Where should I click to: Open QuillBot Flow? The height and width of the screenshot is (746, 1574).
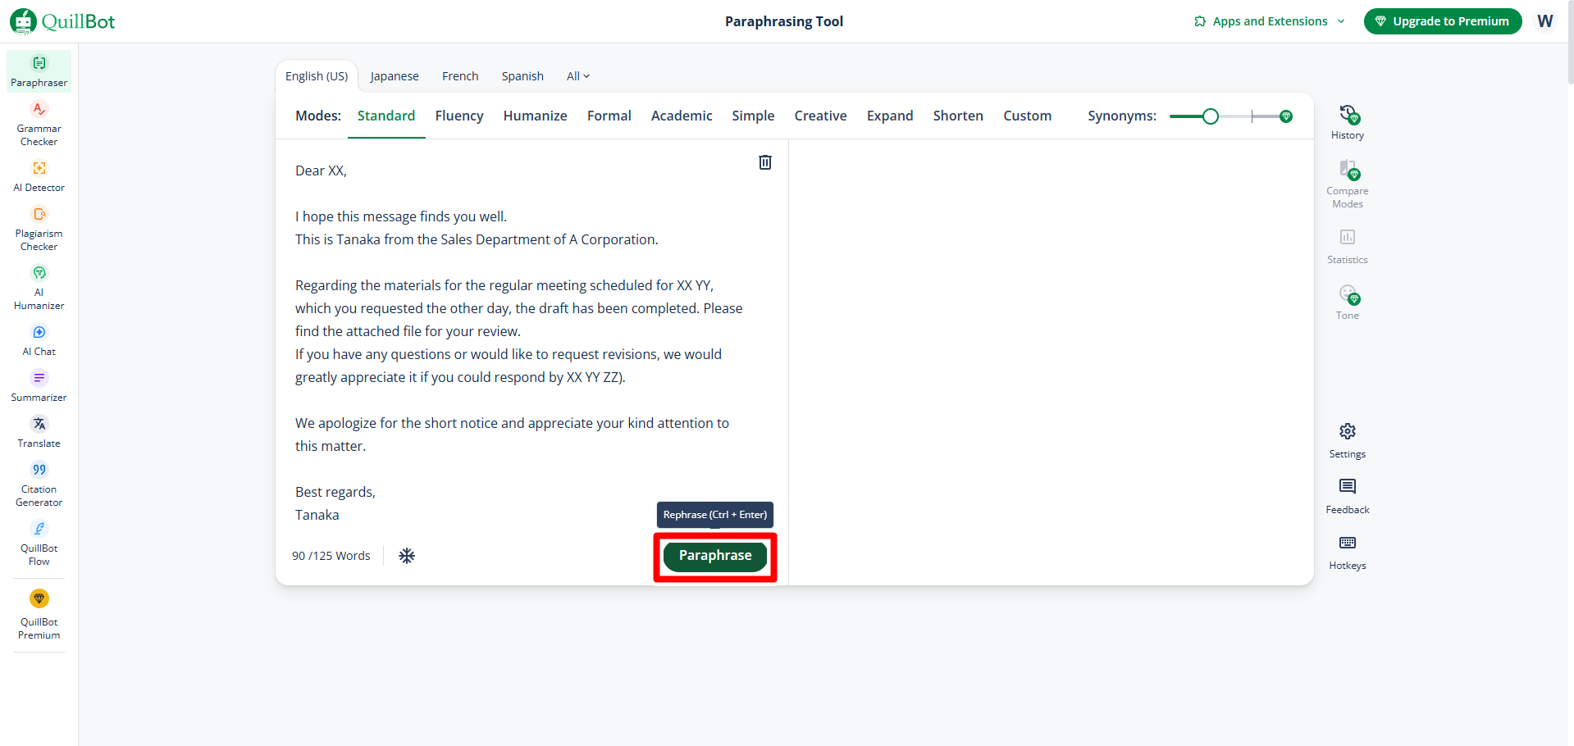[x=39, y=544]
